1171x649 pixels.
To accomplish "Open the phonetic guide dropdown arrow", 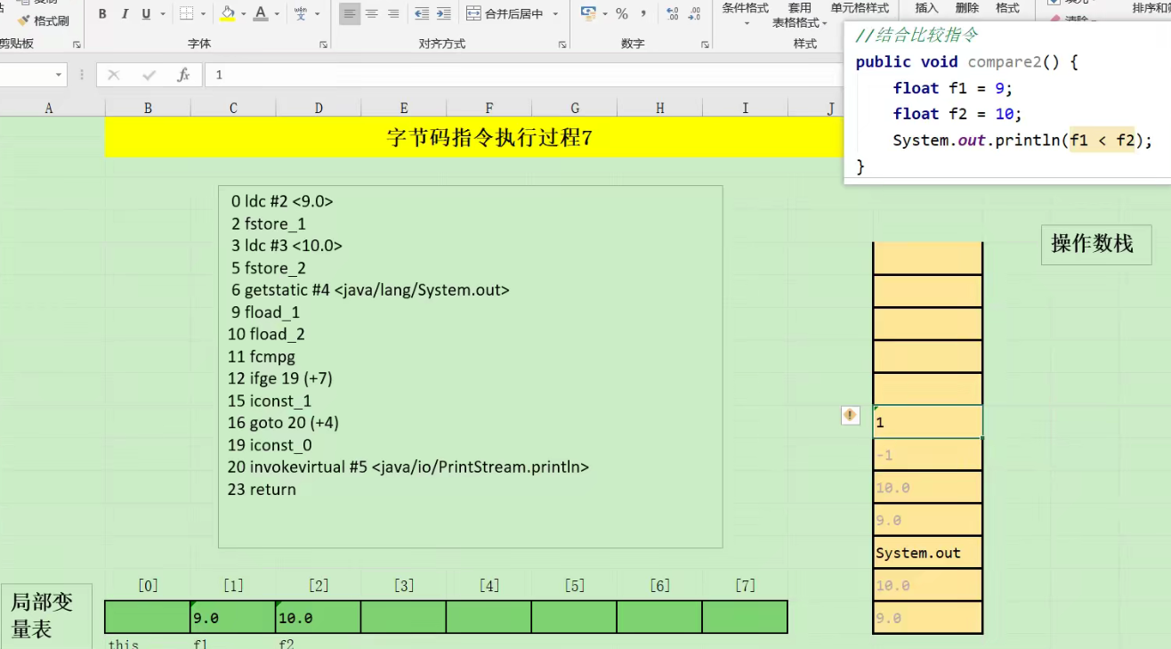I will [318, 14].
